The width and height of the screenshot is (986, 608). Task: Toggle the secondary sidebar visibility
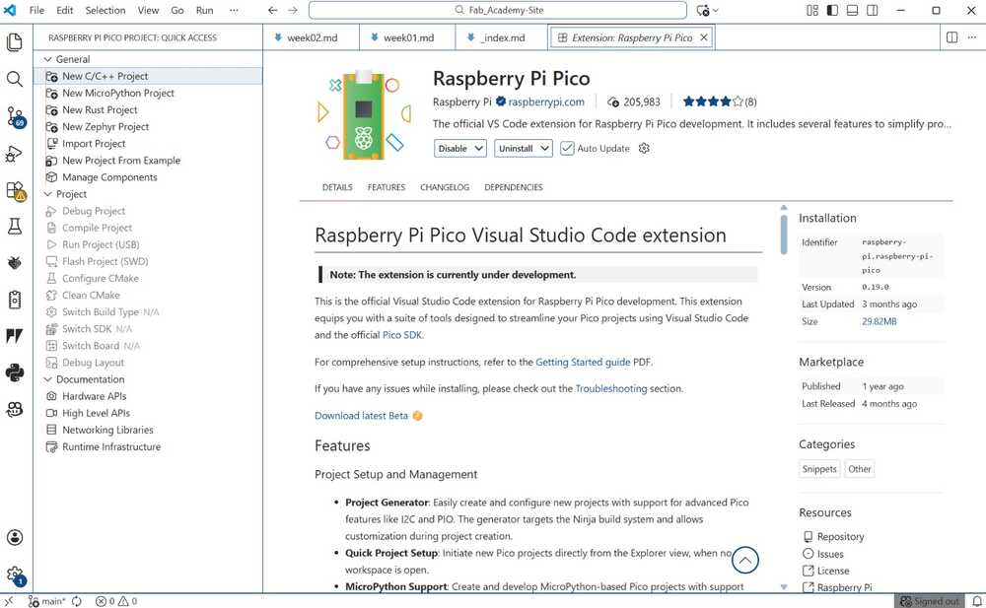874,10
